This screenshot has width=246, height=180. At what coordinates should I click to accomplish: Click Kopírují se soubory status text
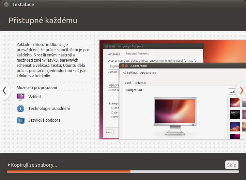(x=34, y=165)
